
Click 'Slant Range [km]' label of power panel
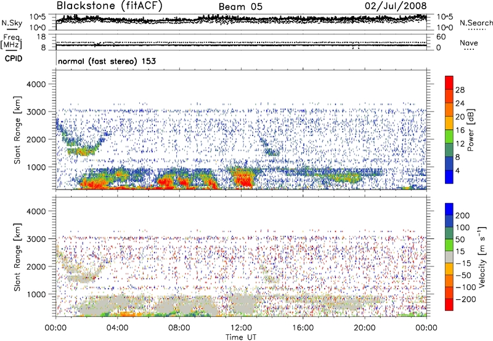[17, 130]
